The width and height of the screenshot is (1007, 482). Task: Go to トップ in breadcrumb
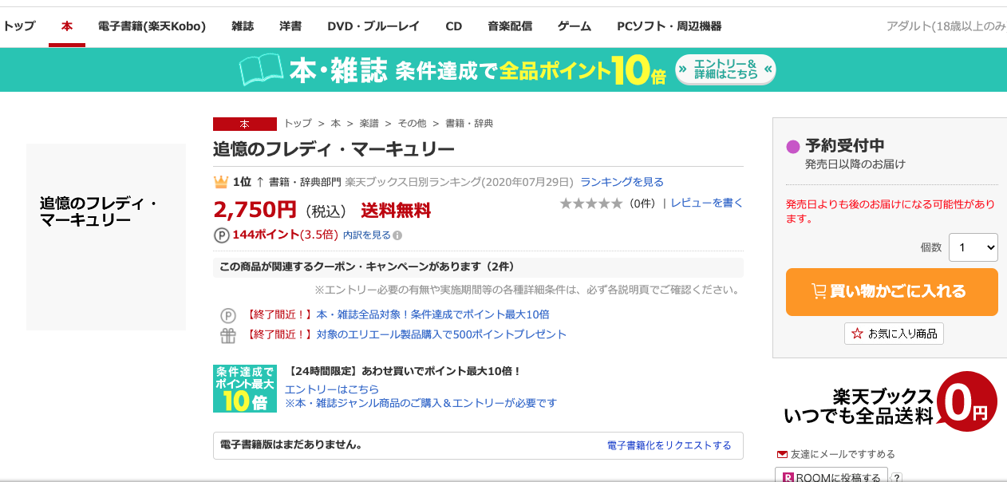[298, 124]
